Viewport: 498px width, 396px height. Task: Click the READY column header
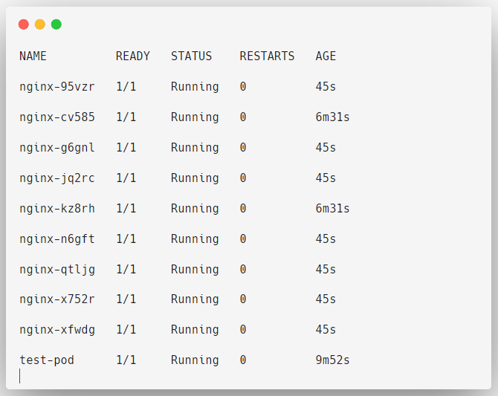pyautogui.click(x=133, y=56)
